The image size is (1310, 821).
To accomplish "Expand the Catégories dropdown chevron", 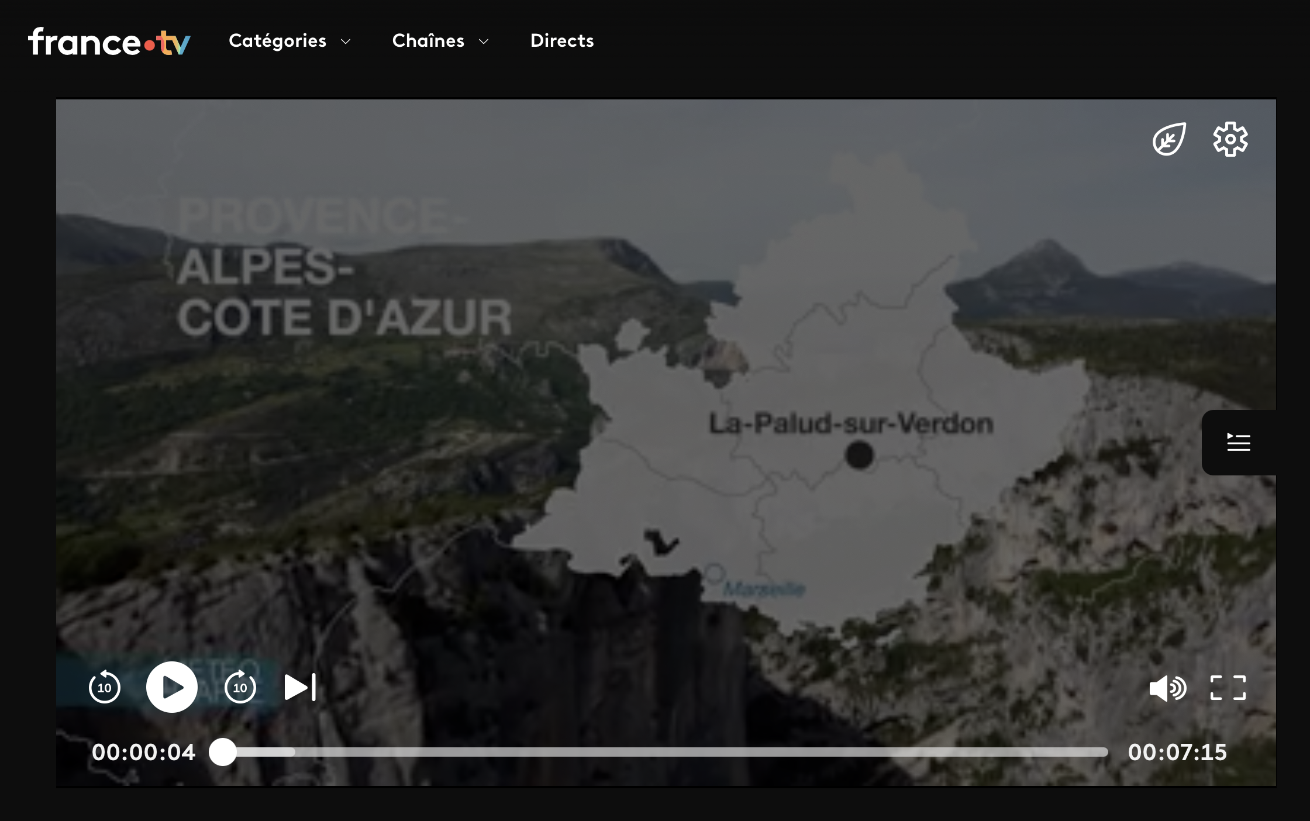I will 346,42.
